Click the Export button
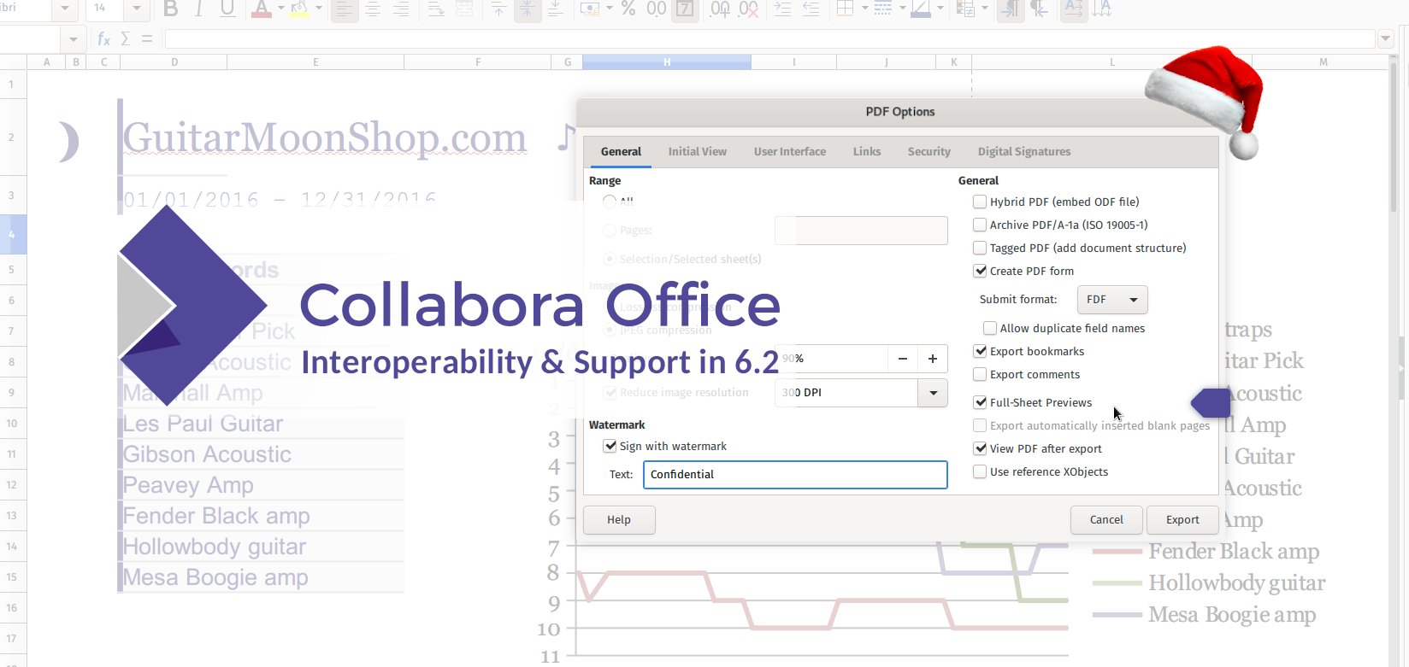The height and width of the screenshot is (667, 1409). (1182, 519)
